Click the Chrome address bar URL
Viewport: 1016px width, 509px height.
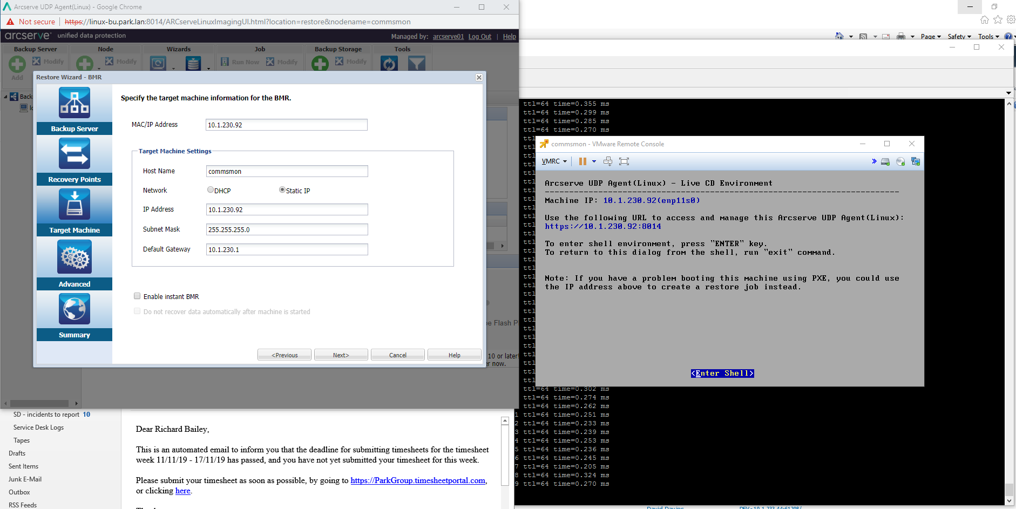click(238, 22)
